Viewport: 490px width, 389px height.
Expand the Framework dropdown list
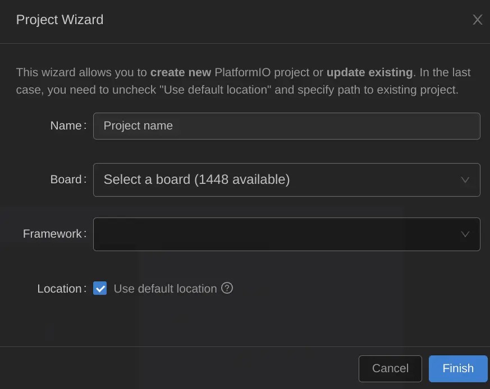[286, 234]
